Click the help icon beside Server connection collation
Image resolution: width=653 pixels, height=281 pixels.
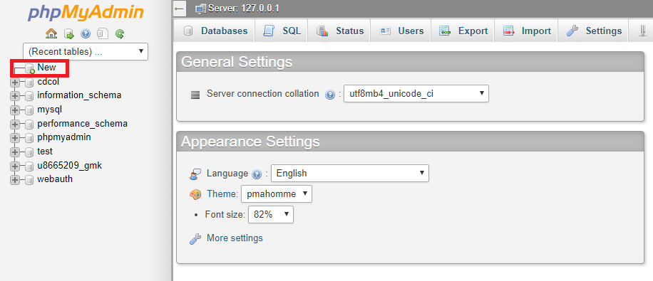point(330,95)
